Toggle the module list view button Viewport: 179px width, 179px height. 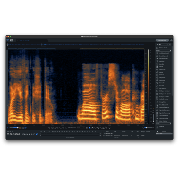pos(170,45)
